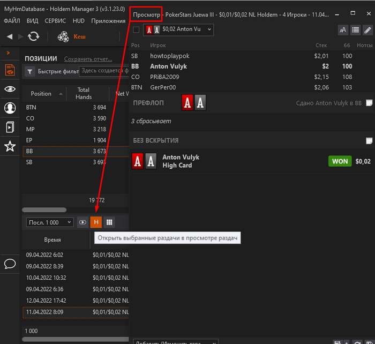Click the note icon in БЕЗ ВСКРЫТИЯ row
The image size is (375, 344).
pos(369,141)
